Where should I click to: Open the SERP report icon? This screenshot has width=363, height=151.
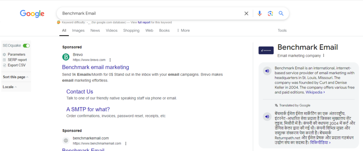[x=4, y=60]
